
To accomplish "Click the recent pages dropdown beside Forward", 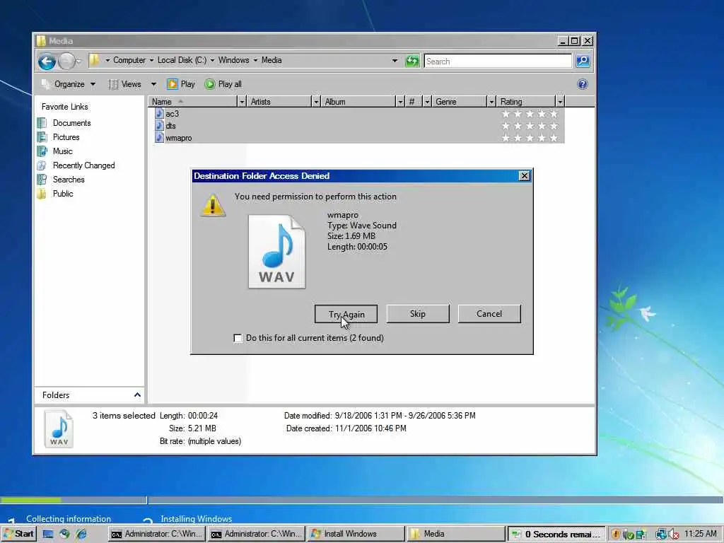I will [x=78, y=62].
